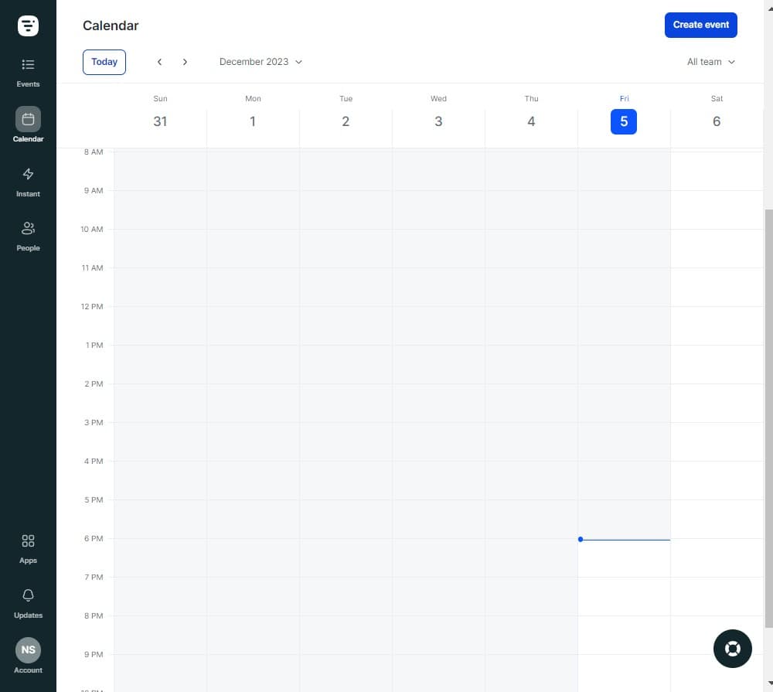Go to next month with right chevron
This screenshot has height=692, width=773.
coord(185,62)
